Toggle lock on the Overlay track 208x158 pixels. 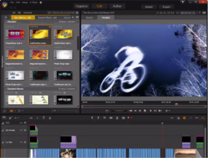pyautogui.click(x=3, y=130)
